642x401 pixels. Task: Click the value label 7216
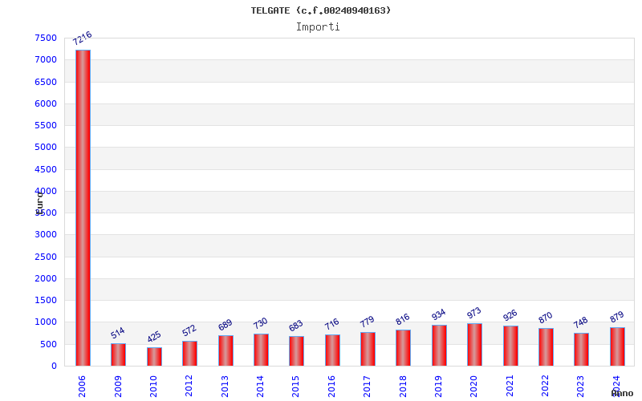pos(83,38)
